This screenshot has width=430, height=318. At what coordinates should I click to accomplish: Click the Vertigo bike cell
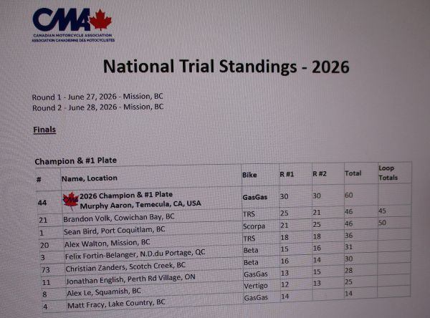pos(256,286)
